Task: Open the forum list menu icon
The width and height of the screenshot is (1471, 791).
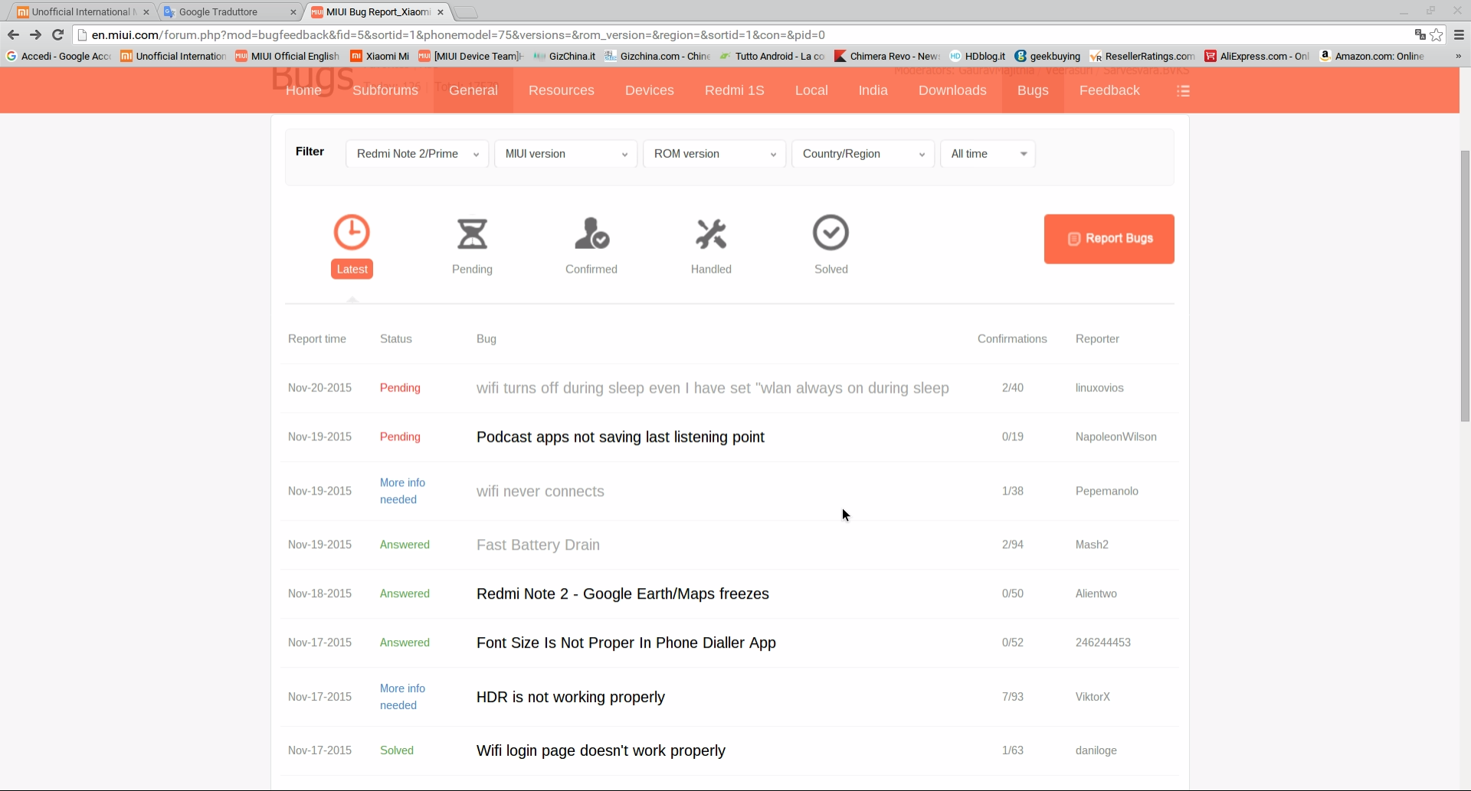Action: [1183, 90]
